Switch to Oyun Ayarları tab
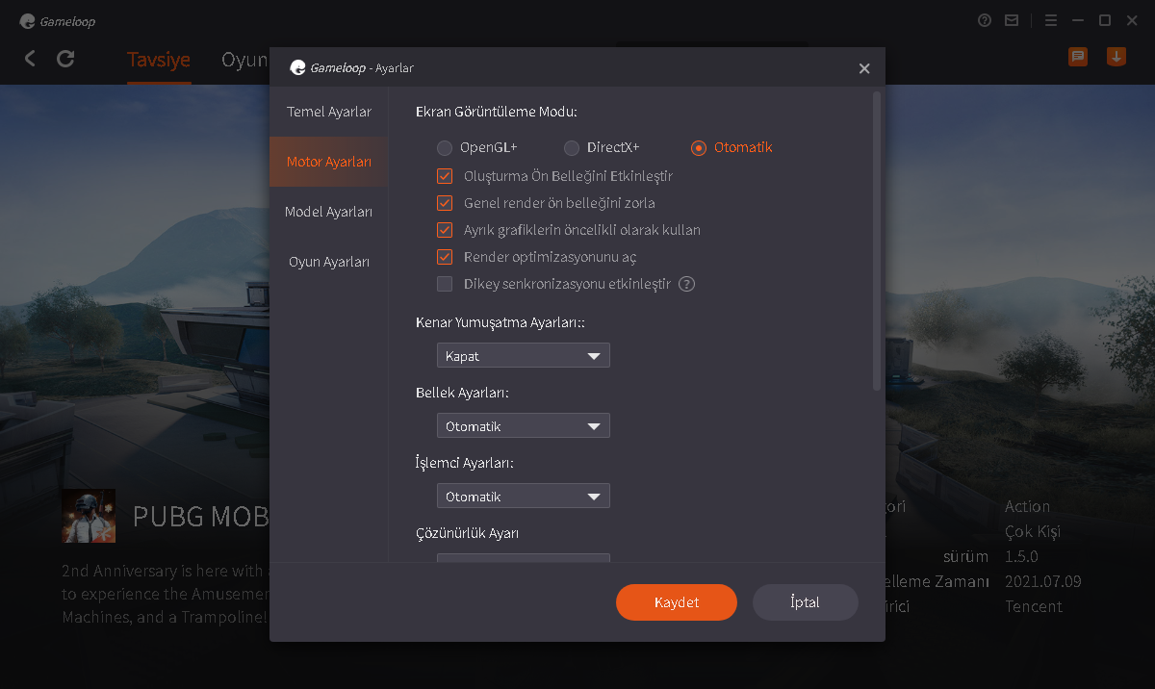 click(329, 262)
